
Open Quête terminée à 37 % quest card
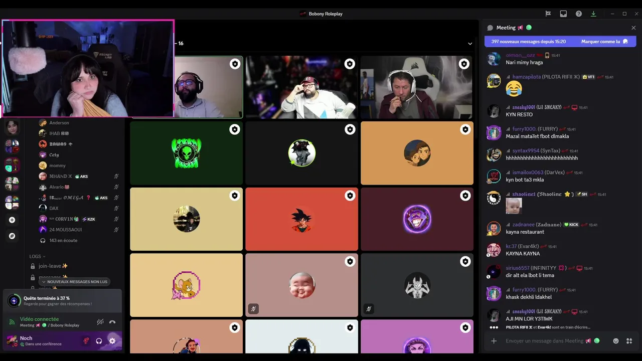[x=62, y=301]
